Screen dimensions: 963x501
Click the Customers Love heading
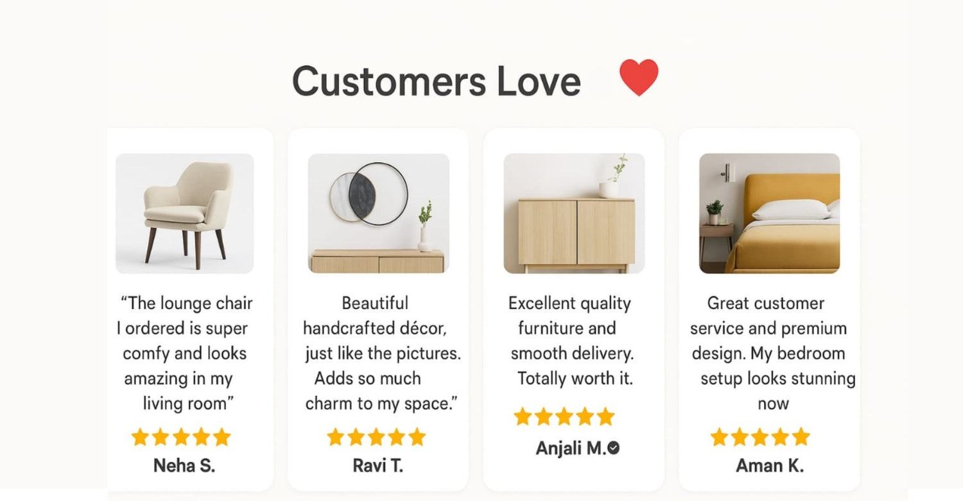coord(437,81)
